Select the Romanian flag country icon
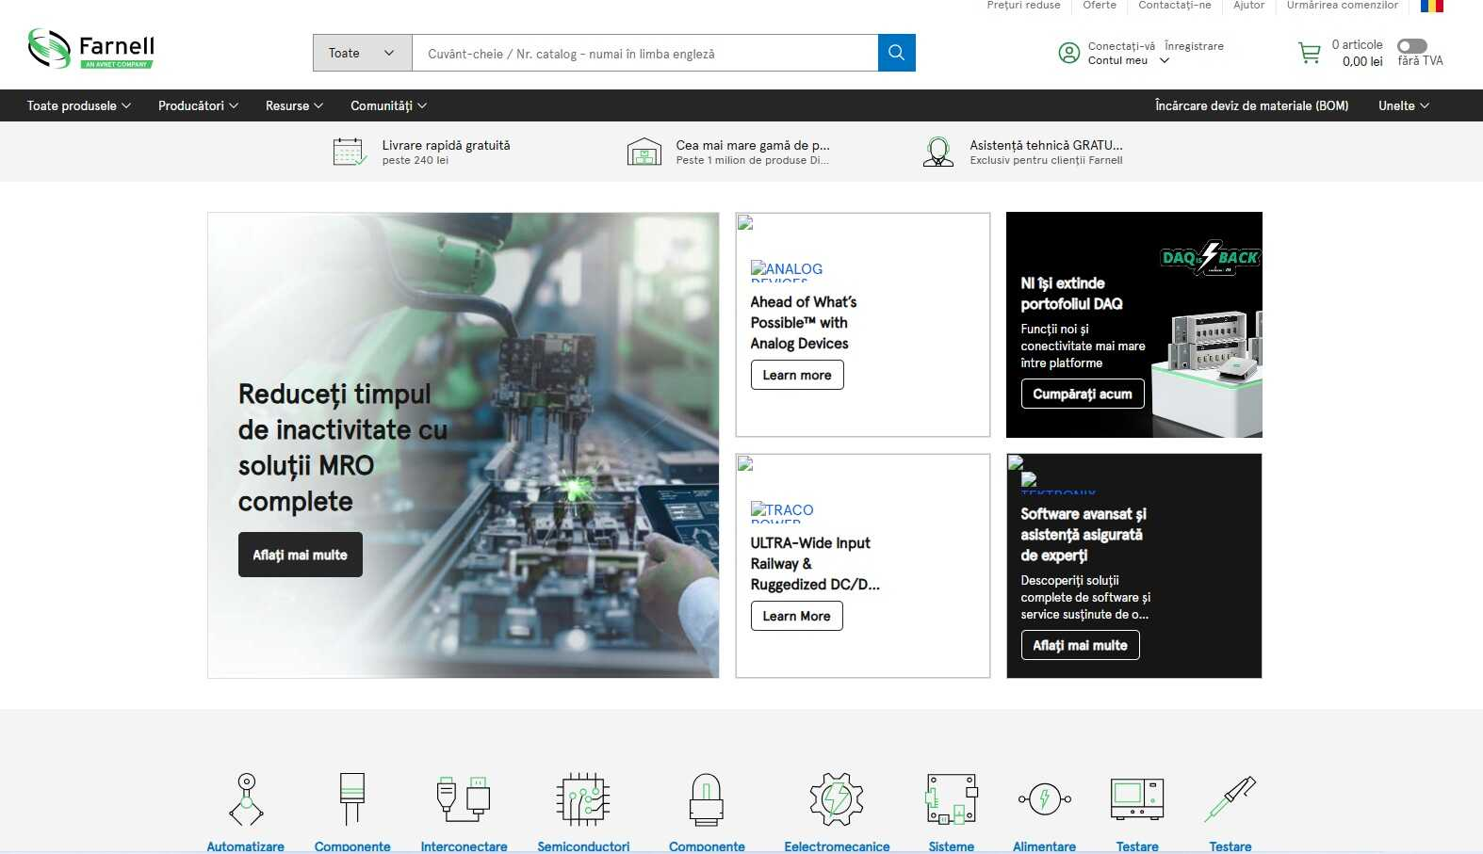This screenshot has width=1483, height=854. point(1431,6)
